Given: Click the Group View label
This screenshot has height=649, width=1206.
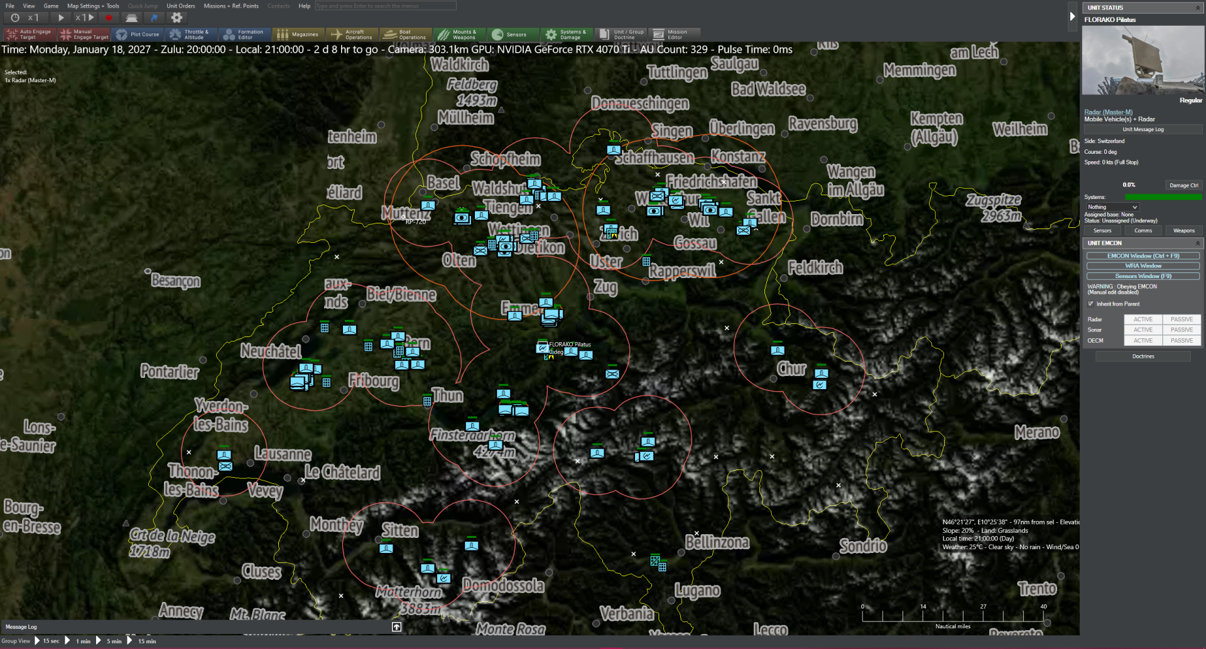Looking at the screenshot, I should (x=16, y=641).
